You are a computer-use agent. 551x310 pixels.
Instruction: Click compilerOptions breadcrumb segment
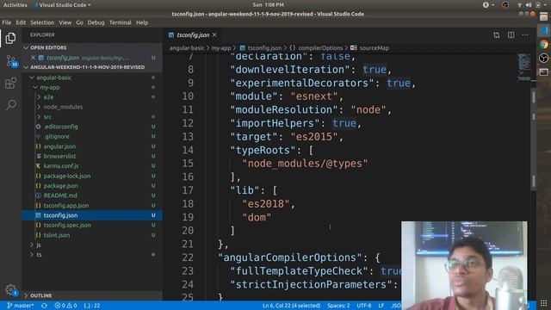(x=320, y=48)
